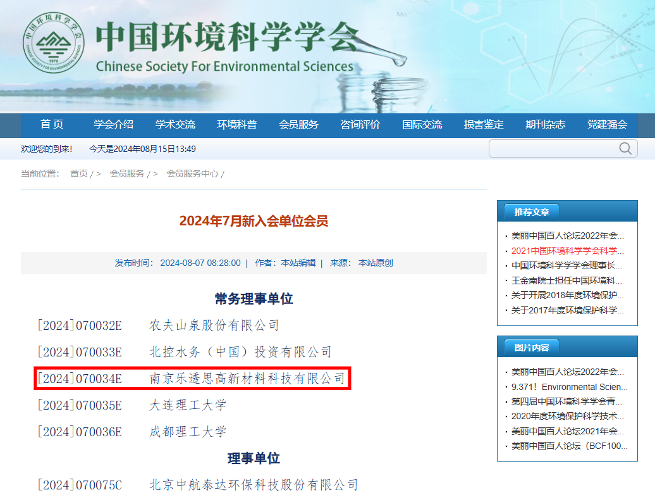Open the 美丽中国百人论坛2021年会 link
The width and height of the screenshot is (655, 497).
pos(568,431)
